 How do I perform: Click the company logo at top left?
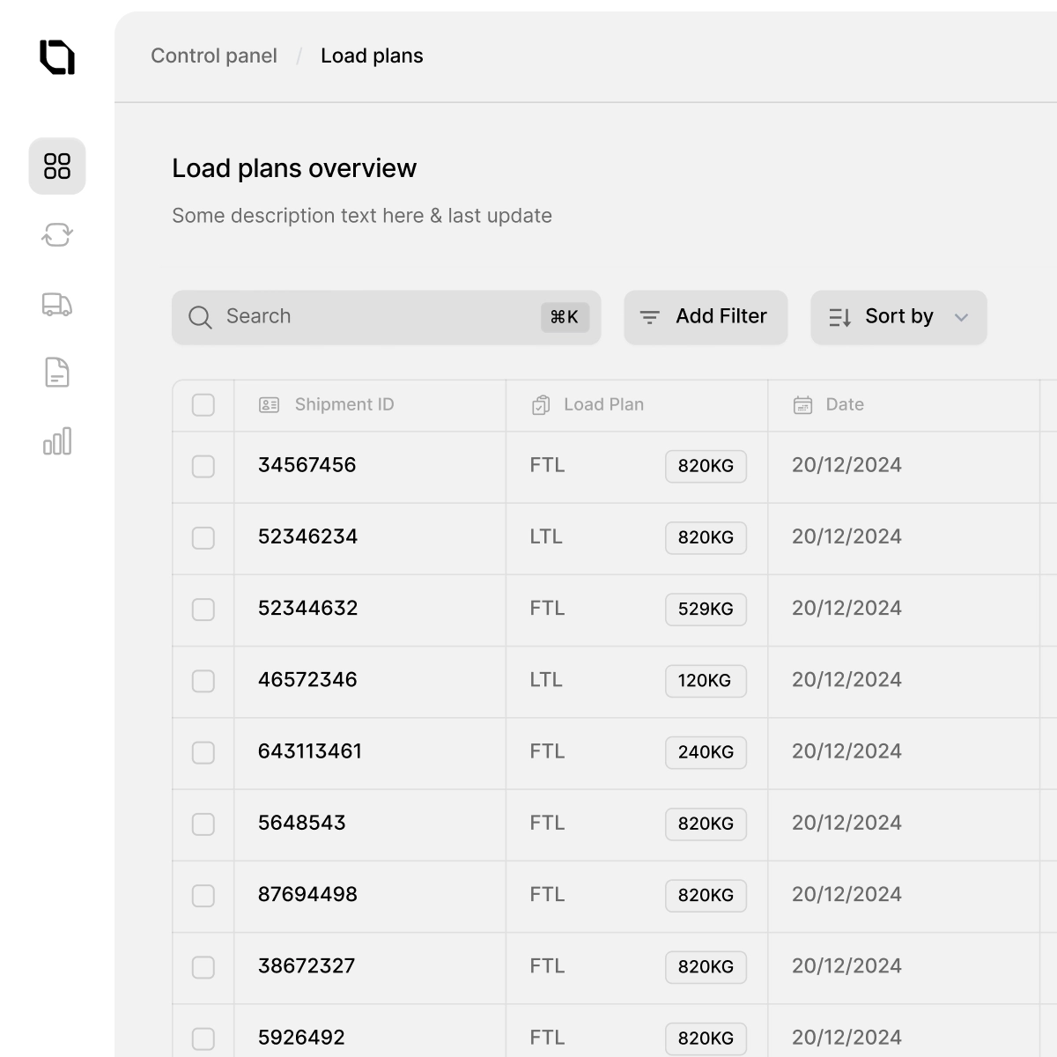[57, 57]
